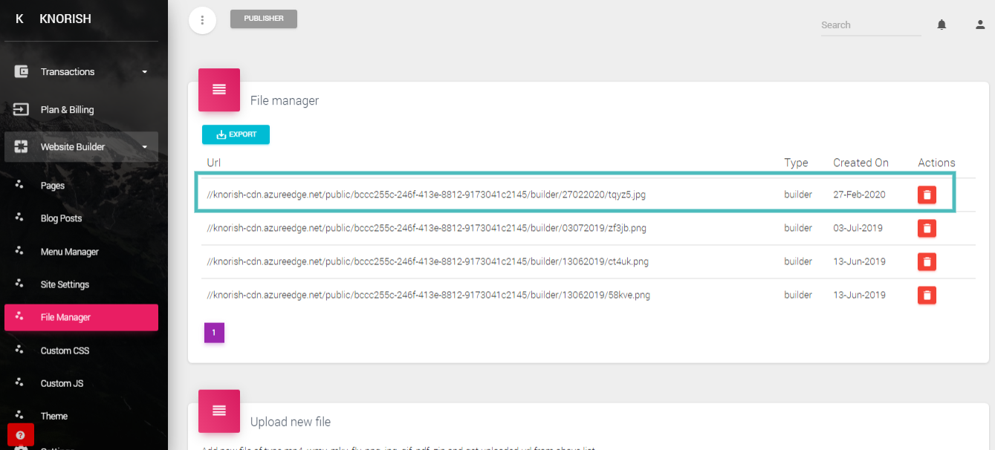This screenshot has width=995, height=450.
Task: Click the Url column header
Action: (213, 163)
